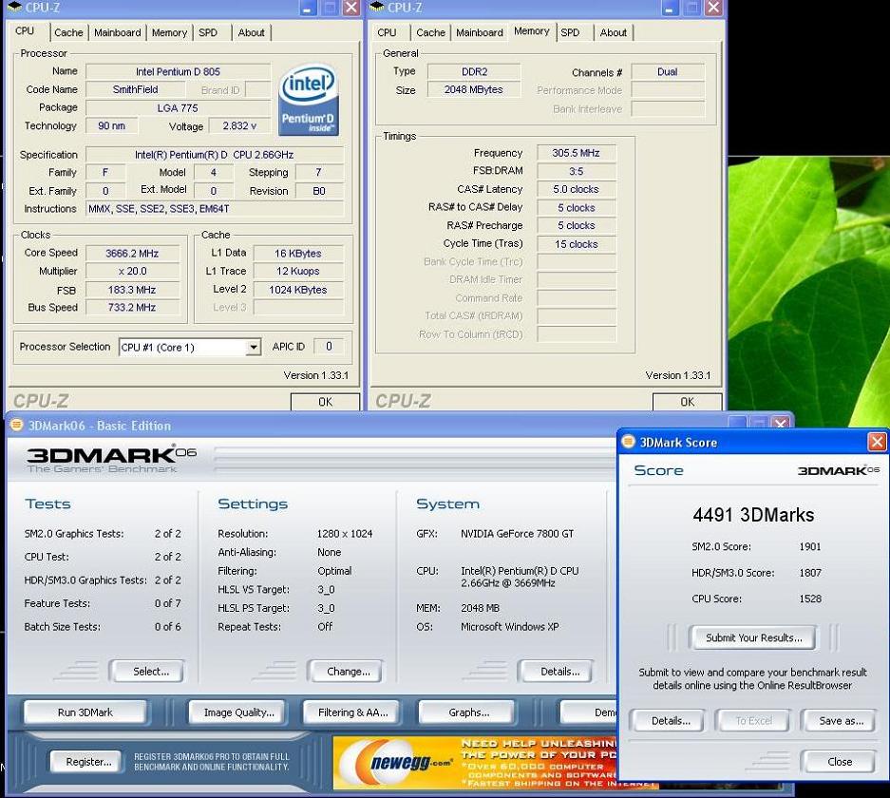Click the newegg.com banner ad
The height and width of the screenshot is (798, 890).
click(x=476, y=763)
